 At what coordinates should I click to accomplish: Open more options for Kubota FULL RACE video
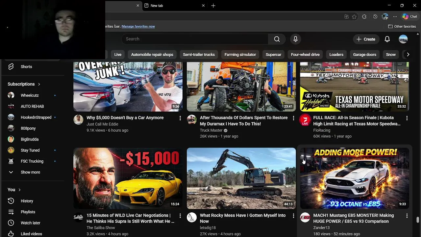pos(407,118)
